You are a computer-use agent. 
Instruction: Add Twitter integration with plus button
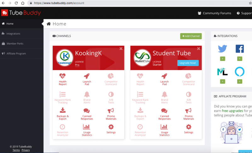tap(222, 59)
